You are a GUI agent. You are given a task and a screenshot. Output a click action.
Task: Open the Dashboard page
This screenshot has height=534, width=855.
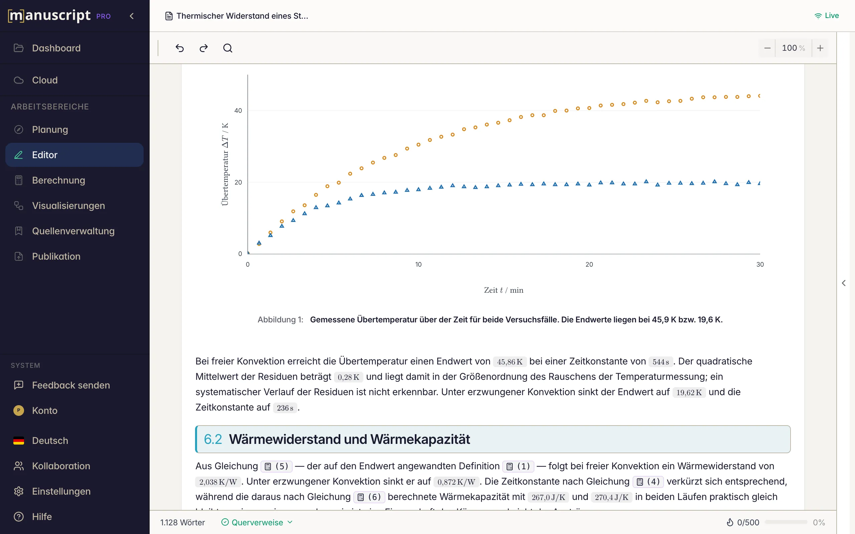point(74,48)
